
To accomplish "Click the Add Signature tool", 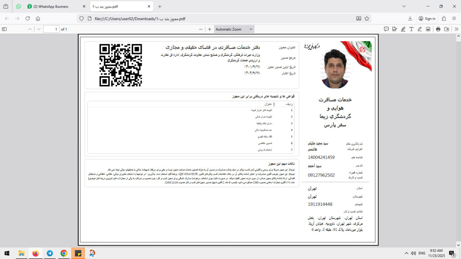I will (395, 29).
